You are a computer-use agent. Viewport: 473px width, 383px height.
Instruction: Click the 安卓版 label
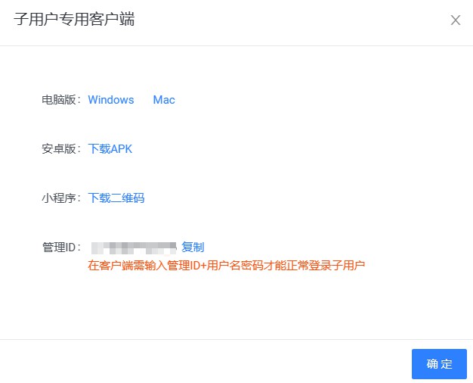(x=61, y=149)
